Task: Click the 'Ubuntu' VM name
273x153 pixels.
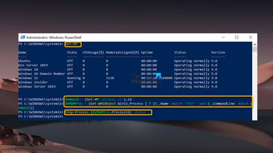Action: 24,61
